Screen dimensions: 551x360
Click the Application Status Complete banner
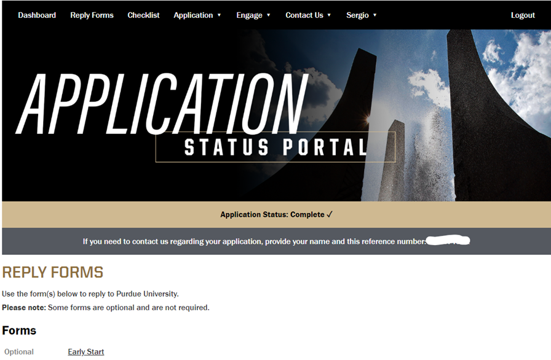(x=275, y=214)
